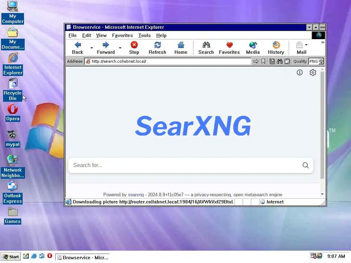Click the system tray icons

316,256
